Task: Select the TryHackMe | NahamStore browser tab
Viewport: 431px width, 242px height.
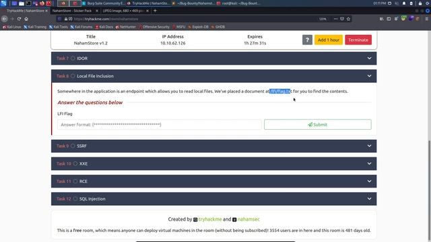Action: coord(25,11)
